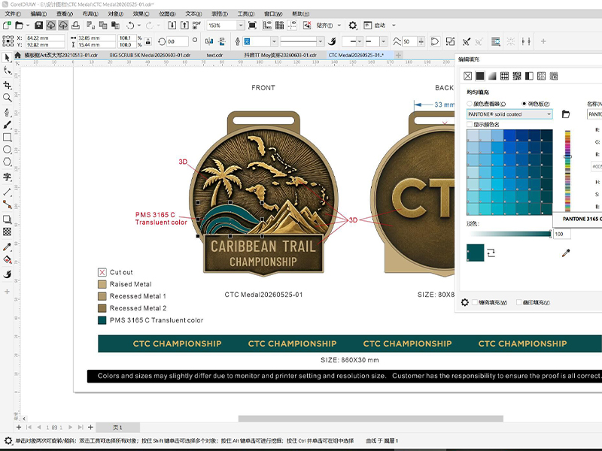Image resolution: width=602 pixels, height=451 pixels.
Task: Choose the Uniform Fill type icon
Action: pyautogui.click(x=480, y=76)
